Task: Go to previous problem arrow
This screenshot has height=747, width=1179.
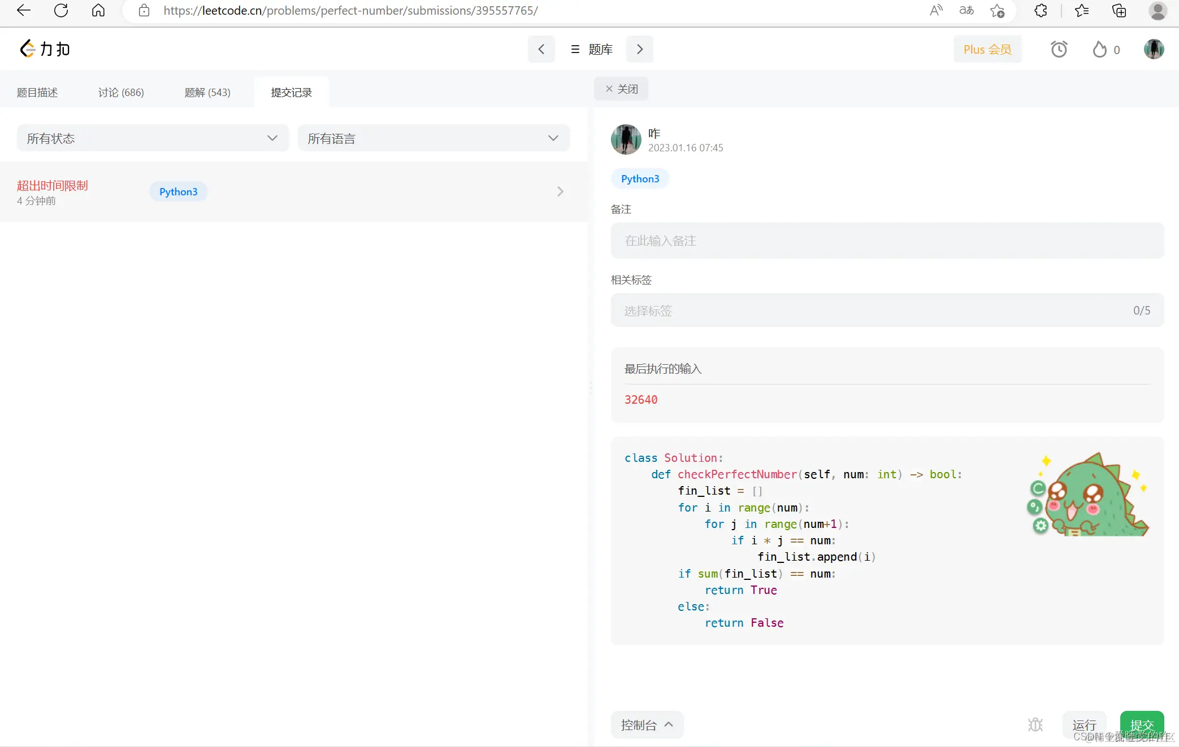Action: [x=541, y=49]
